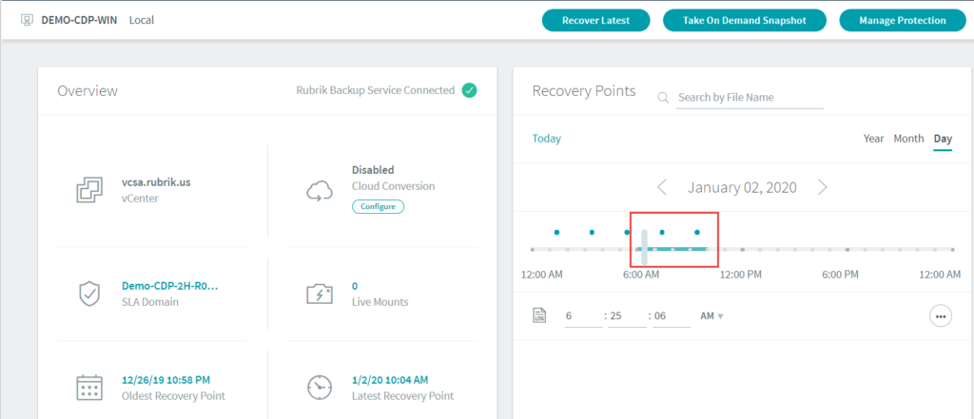Switch to the Year view

[x=873, y=139]
